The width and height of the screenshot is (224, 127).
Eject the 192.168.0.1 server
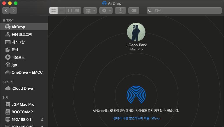pos(42,119)
